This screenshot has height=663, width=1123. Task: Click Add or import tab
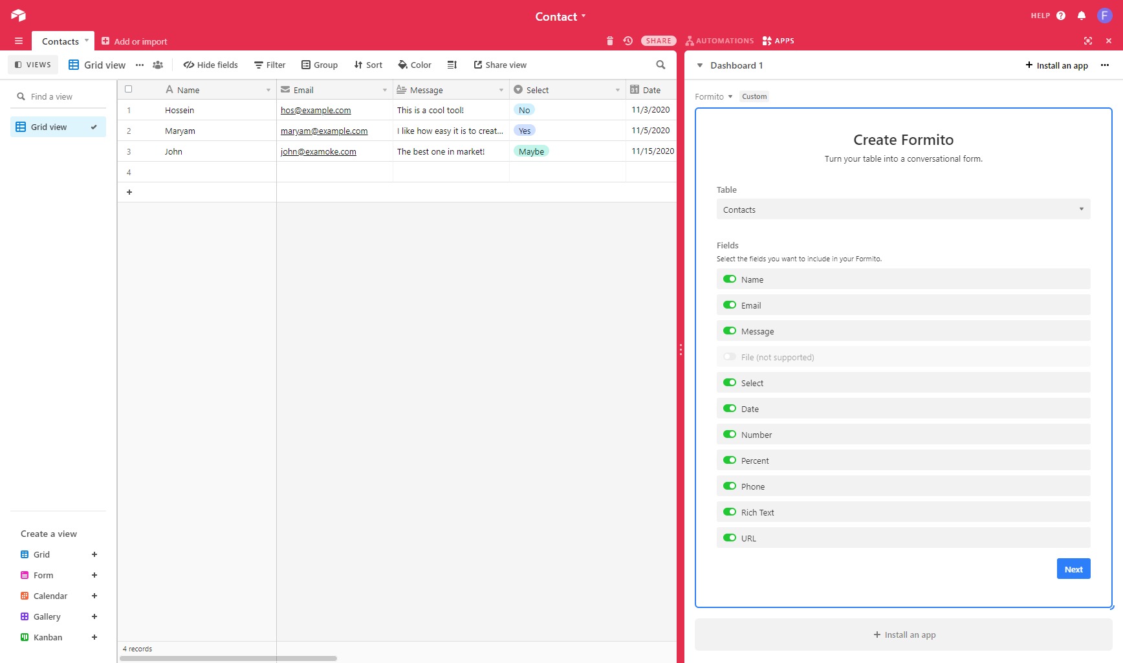click(135, 41)
